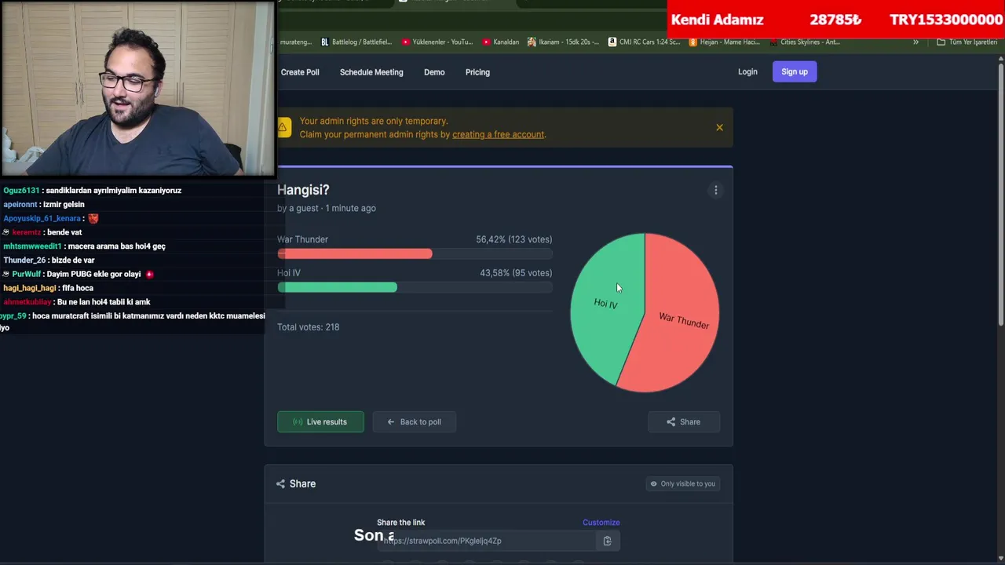1005x565 pixels.
Task: Click the 'Total votes: 218' text
Action: coord(308,327)
